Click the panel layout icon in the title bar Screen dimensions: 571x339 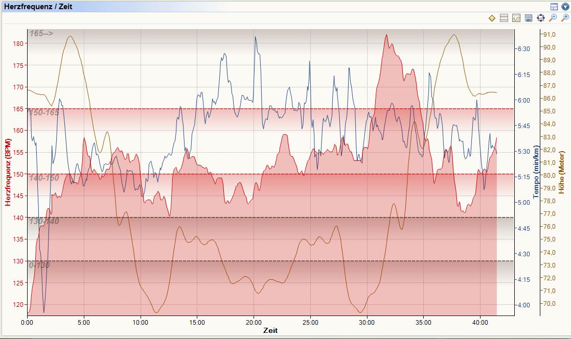pyautogui.click(x=554, y=7)
